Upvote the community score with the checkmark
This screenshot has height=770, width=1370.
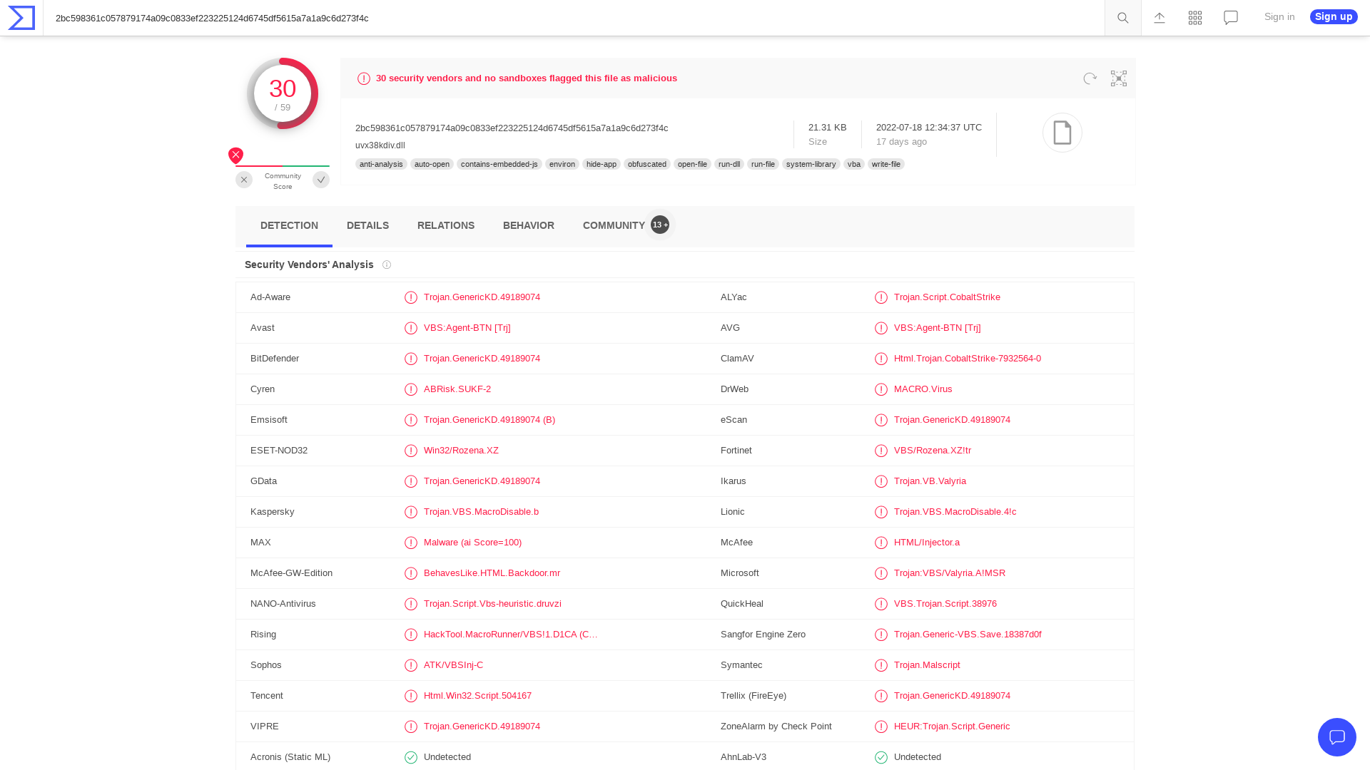321,180
